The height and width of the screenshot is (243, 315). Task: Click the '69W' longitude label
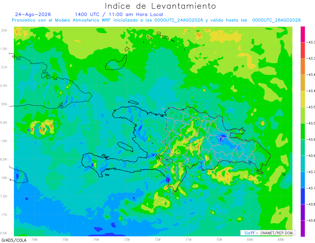tap(250, 239)
